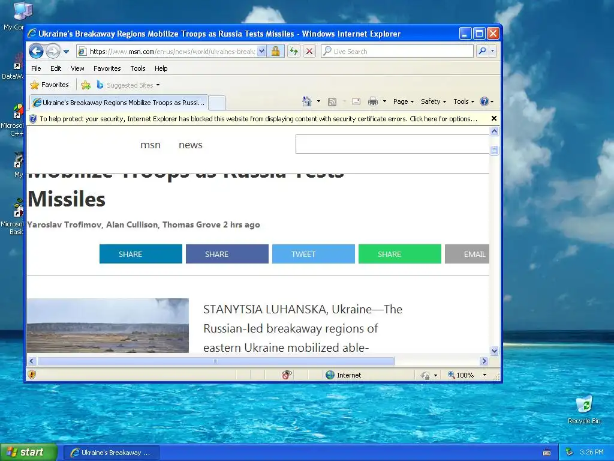Open the Favorites menu
The width and height of the screenshot is (614, 461).
coord(107,68)
